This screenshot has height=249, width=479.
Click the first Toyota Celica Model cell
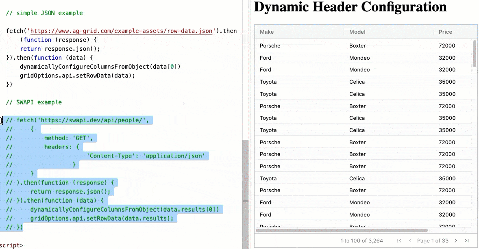tap(357, 82)
